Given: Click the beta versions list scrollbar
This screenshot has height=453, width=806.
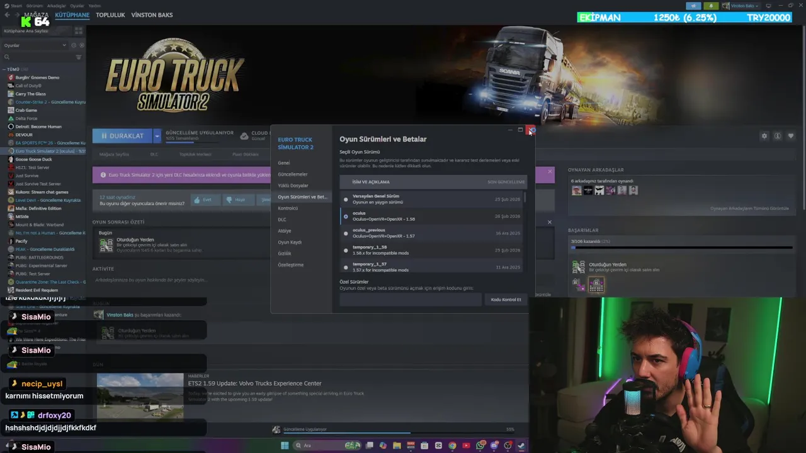Looking at the screenshot, I should (525, 198).
